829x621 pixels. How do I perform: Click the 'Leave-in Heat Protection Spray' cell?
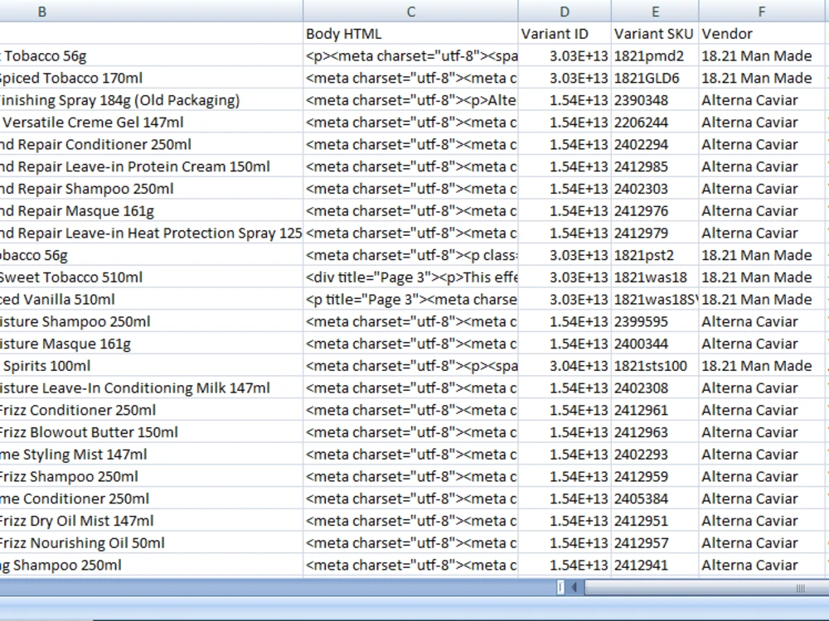tap(151, 233)
